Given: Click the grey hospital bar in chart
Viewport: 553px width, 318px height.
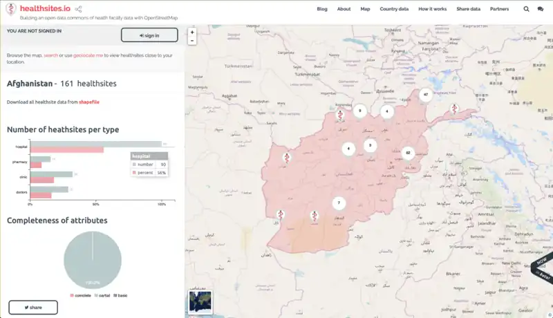Looking at the screenshot, I should coord(97,144).
